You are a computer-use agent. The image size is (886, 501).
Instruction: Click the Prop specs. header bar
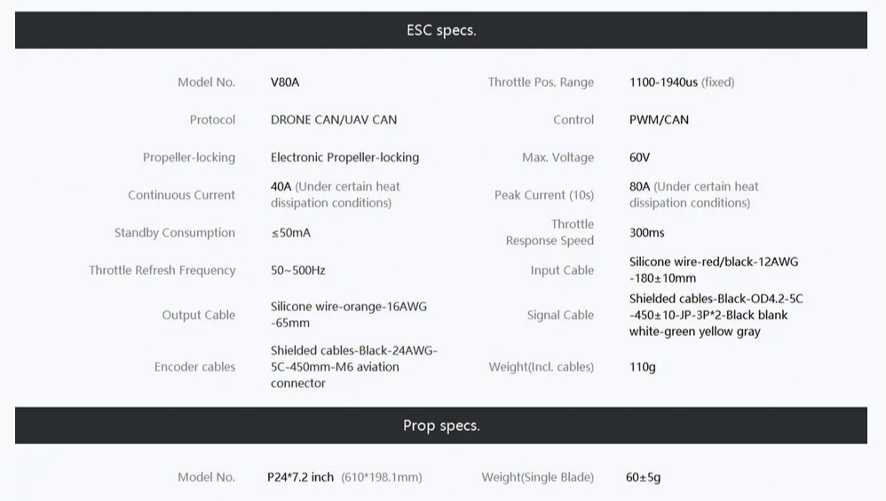[440, 426]
